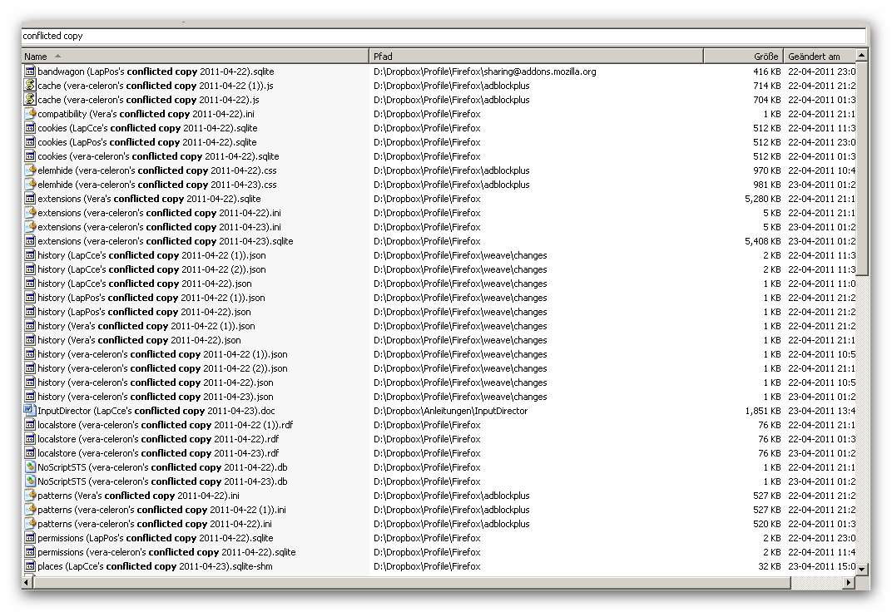
Task: Click the horizontal scrollbar left arrow
Action: click(x=27, y=582)
